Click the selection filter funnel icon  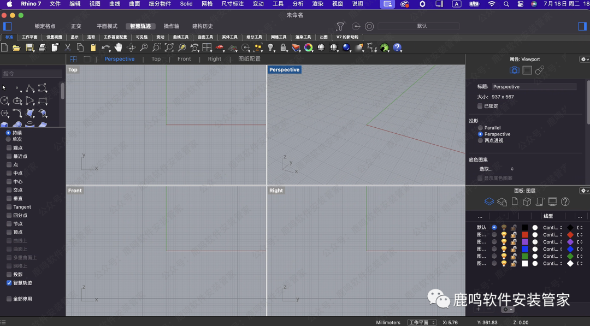coord(340,26)
